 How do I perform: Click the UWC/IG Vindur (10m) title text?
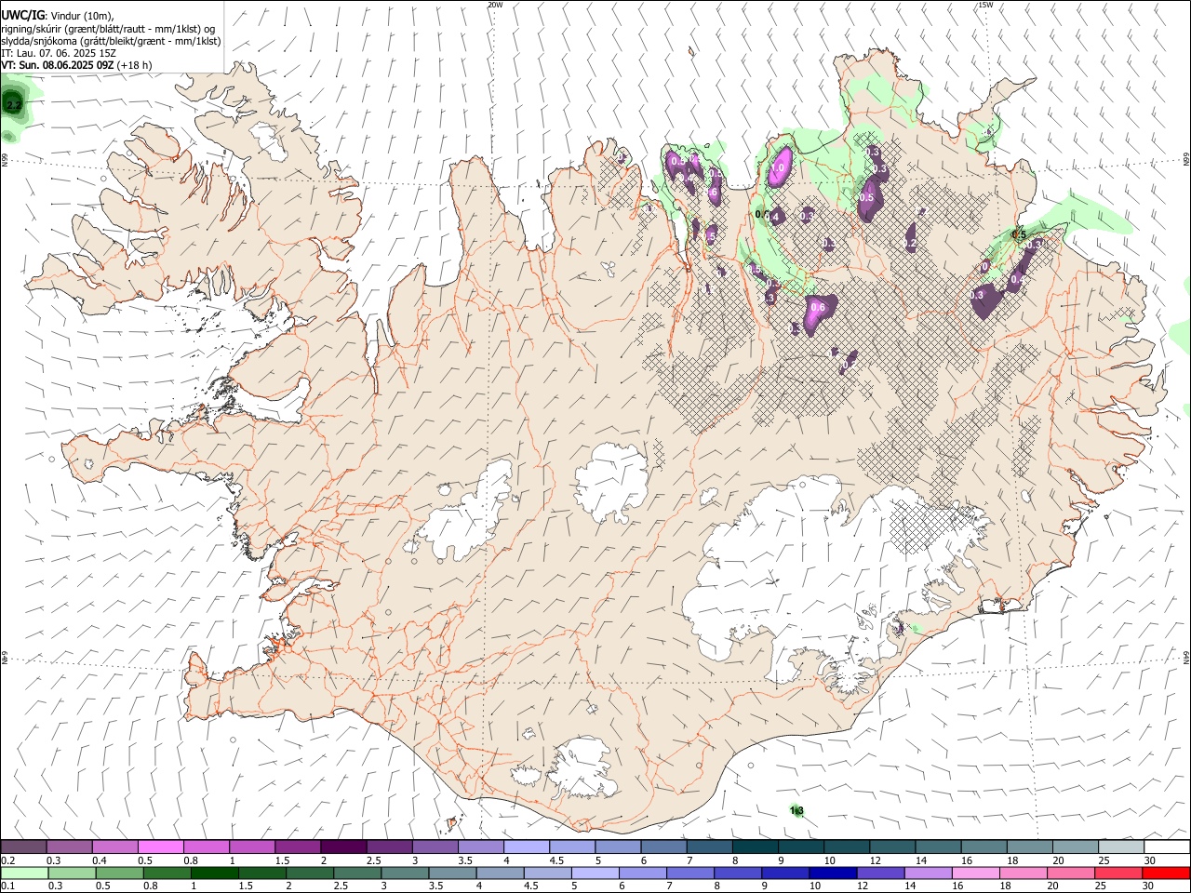point(58,16)
